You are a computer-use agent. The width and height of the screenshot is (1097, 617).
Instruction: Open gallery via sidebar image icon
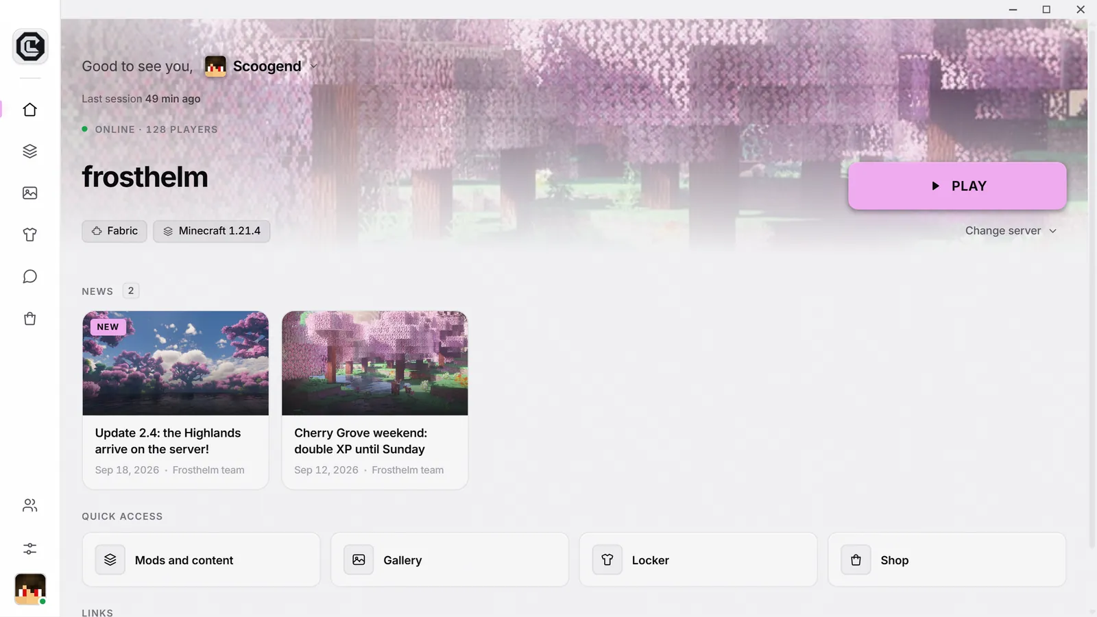(x=30, y=193)
